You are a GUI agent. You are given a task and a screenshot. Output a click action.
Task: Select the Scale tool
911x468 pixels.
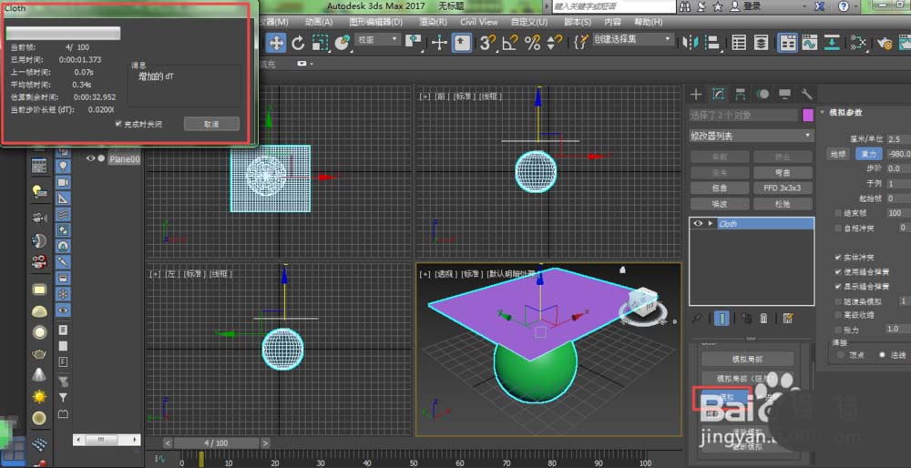[320, 43]
